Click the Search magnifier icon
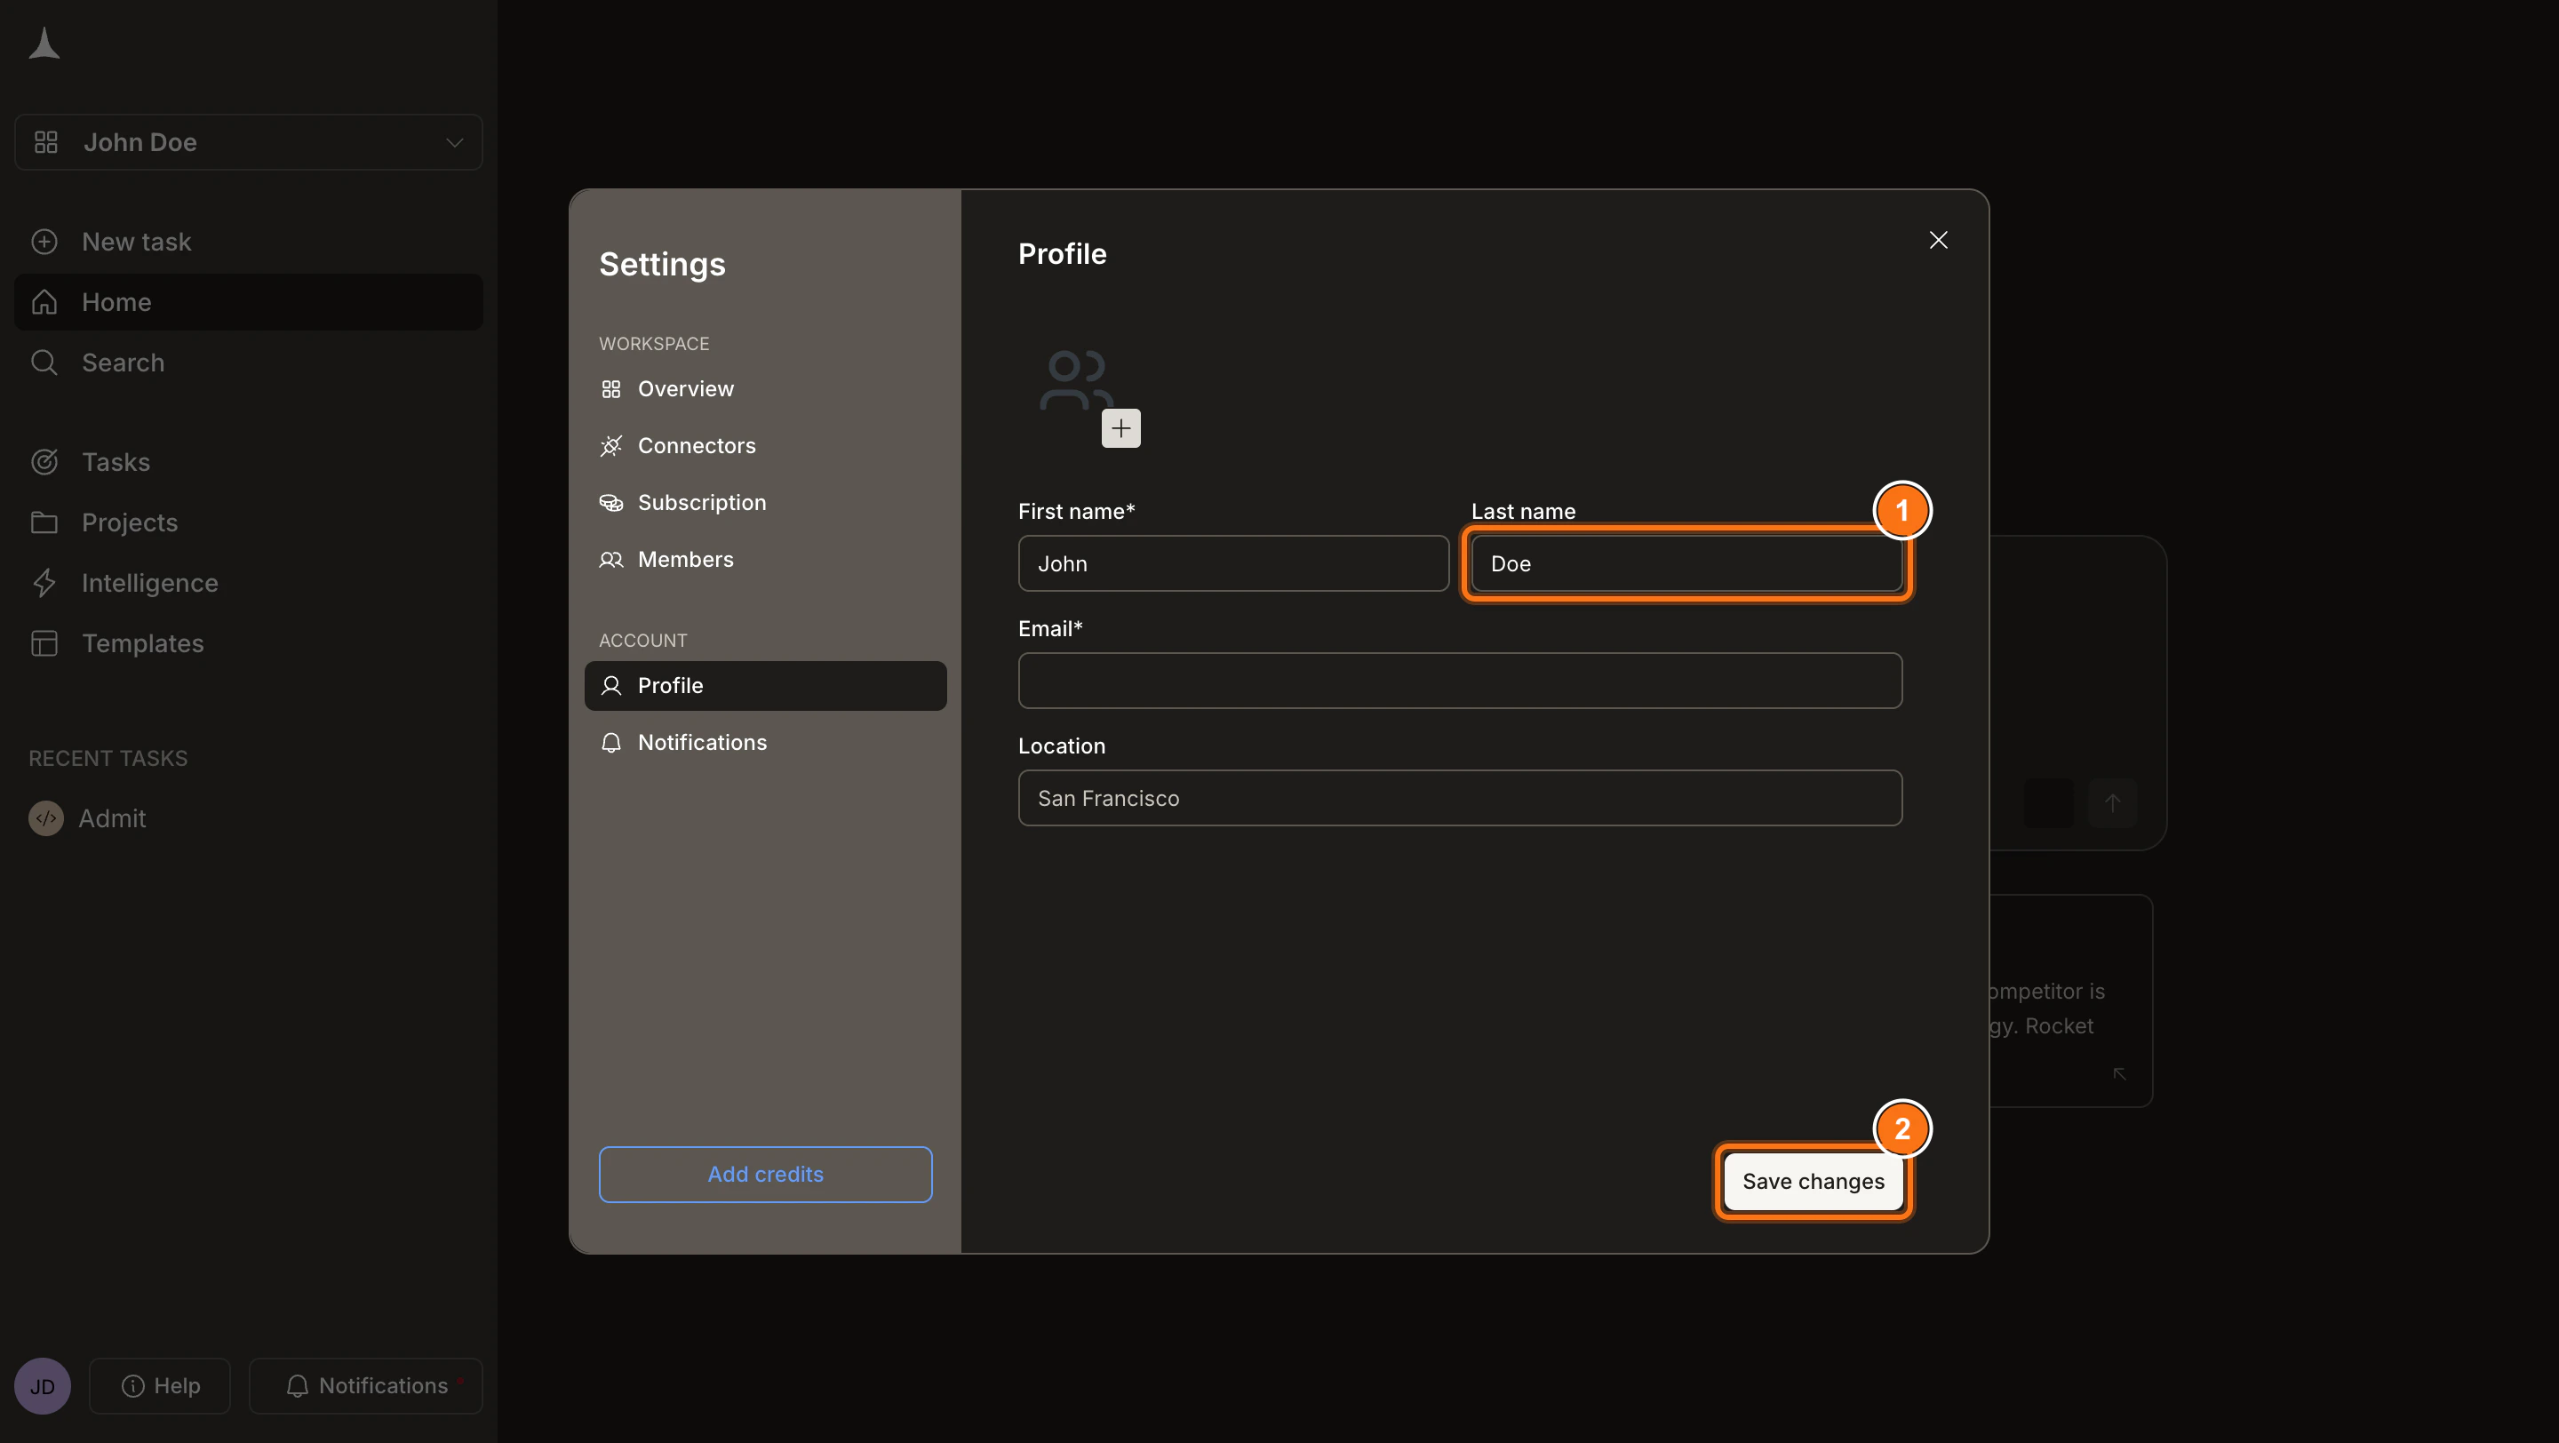Screen dimensions: 2559x1443 click(x=44, y=363)
